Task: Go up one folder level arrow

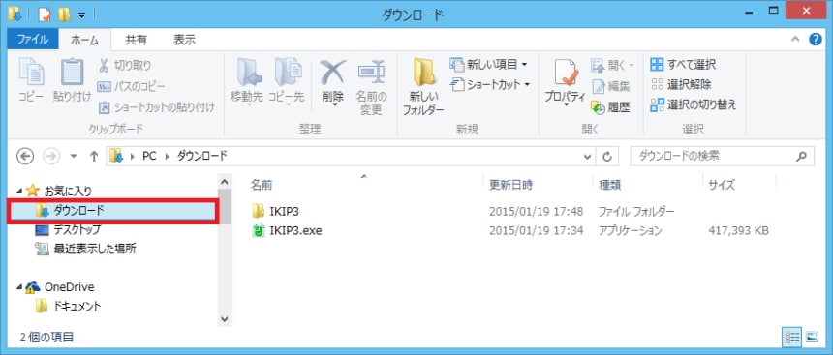Action: (x=95, y=156)
